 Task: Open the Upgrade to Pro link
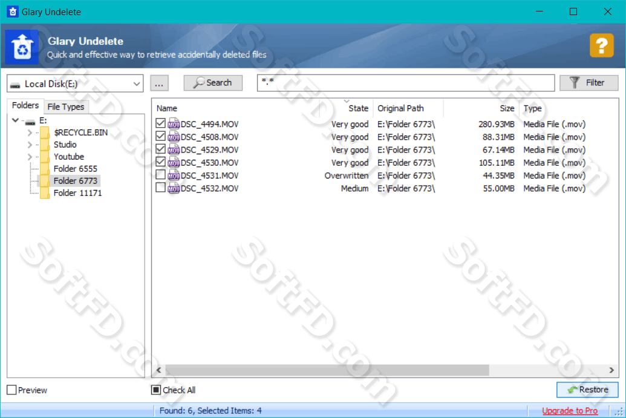point(570,410)
